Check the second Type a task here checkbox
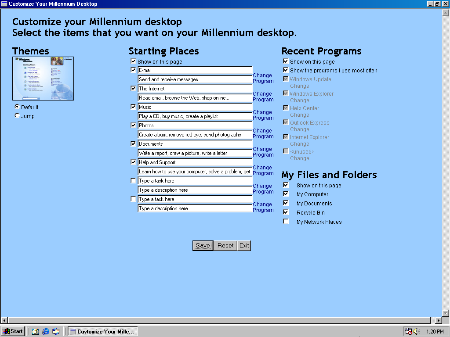450x337 pixels. coord(133,199)
